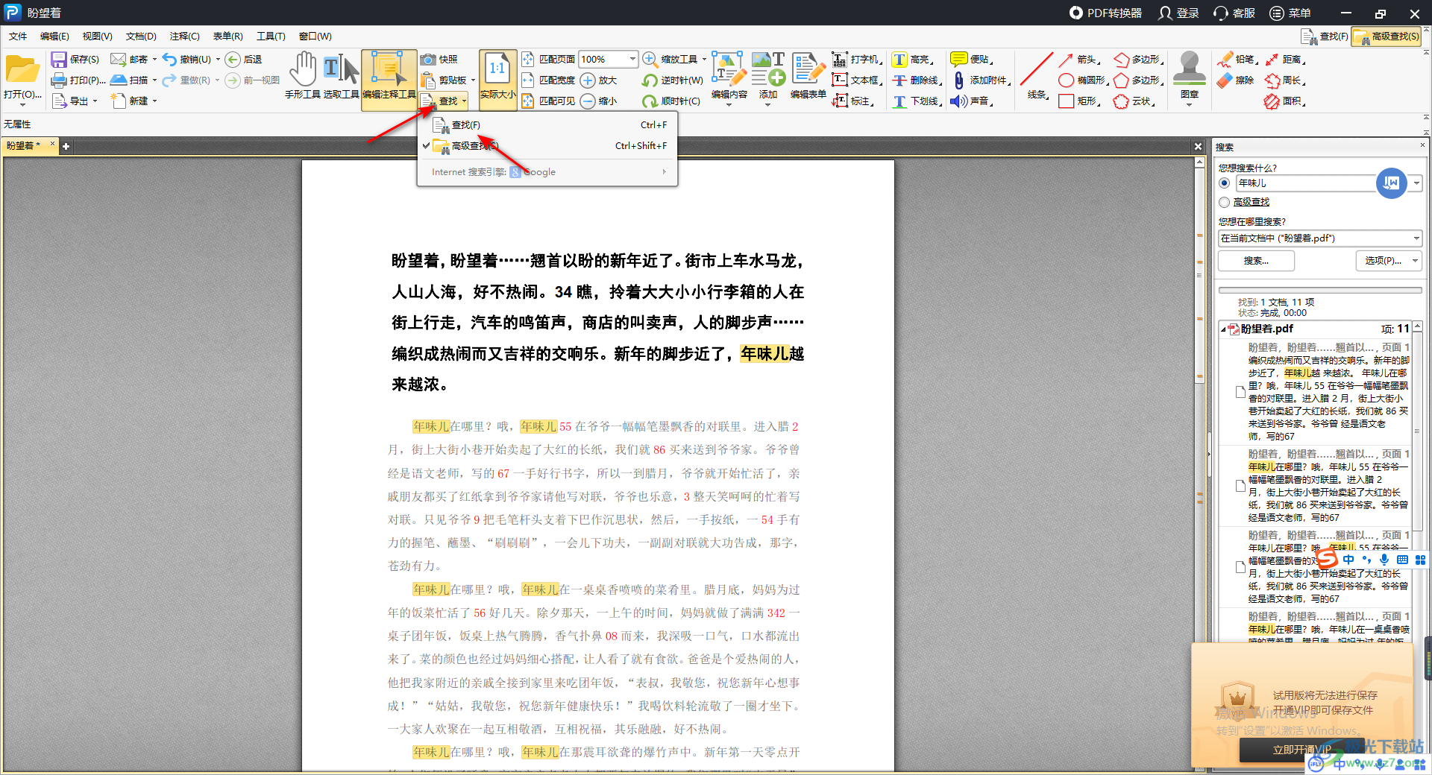Screen dimensions: 1432x775
Task: Measure with the 距离 distance tool
Action: pos(1284,59)
